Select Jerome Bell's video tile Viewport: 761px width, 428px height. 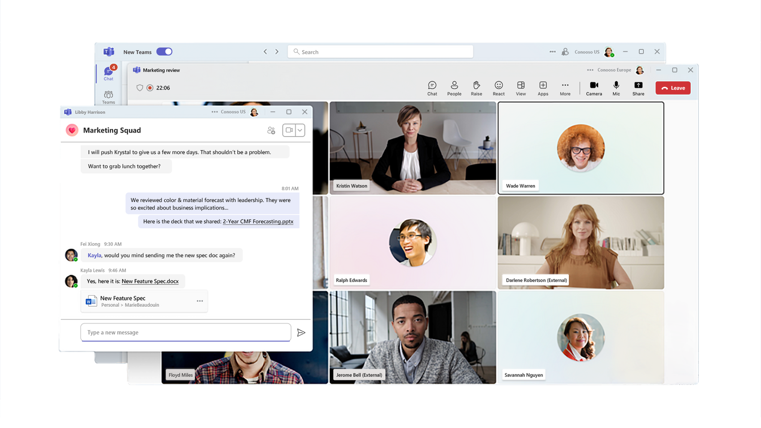413,338
